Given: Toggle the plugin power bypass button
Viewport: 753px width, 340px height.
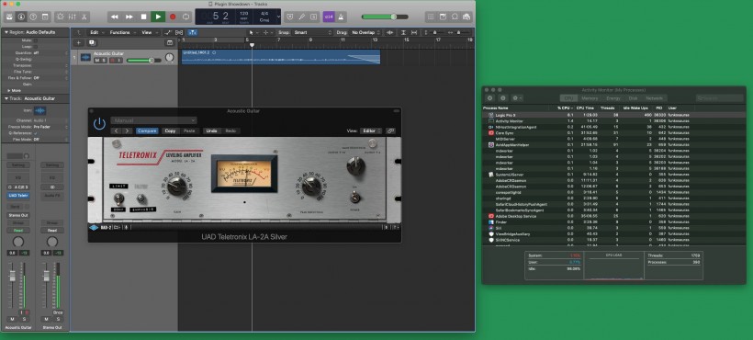Looking at the screenshot, I should (x=99, y=123).
